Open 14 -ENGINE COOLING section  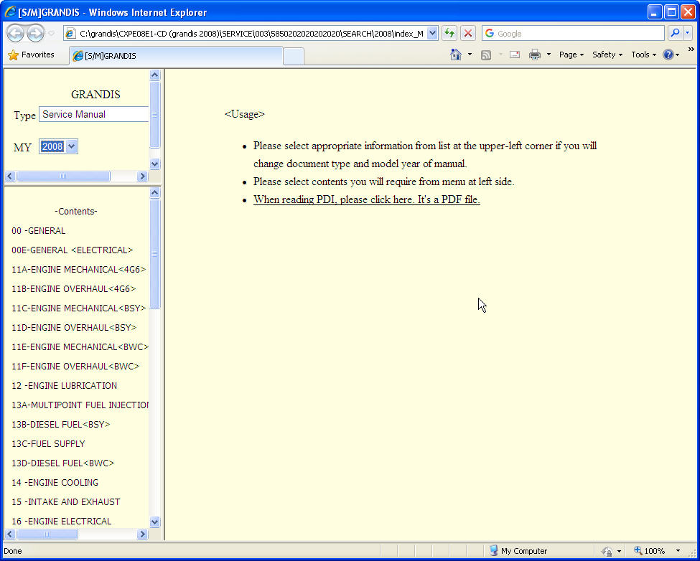pyautogui.click(x=55, y=483)
